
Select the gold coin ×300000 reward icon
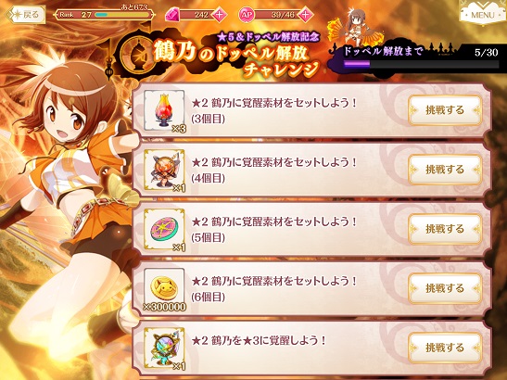pos(164,288)
